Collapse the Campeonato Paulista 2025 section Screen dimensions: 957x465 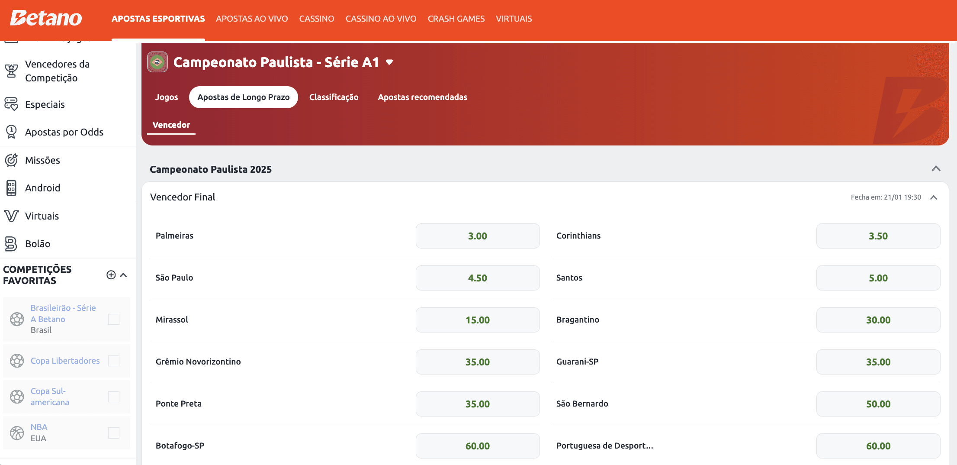tap(936, 169)
